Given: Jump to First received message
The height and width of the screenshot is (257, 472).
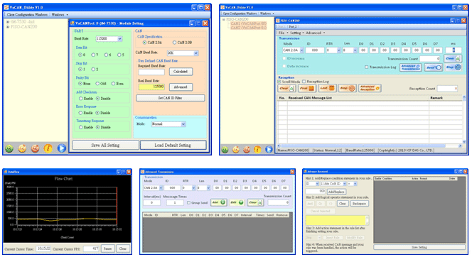Looking at the screenshot, I should [307, 88].
